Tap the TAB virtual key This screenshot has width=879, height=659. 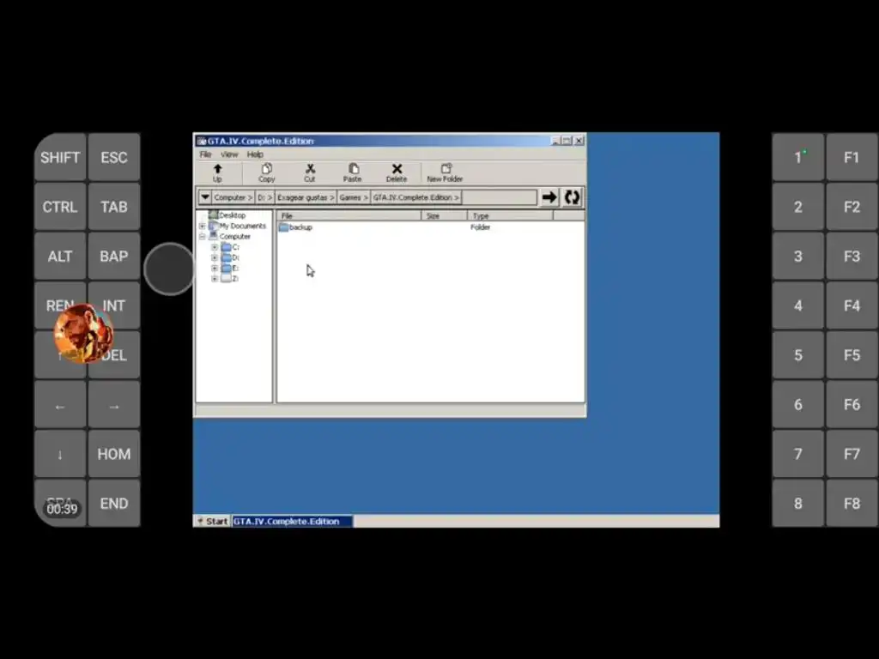[x=114, y=207]
